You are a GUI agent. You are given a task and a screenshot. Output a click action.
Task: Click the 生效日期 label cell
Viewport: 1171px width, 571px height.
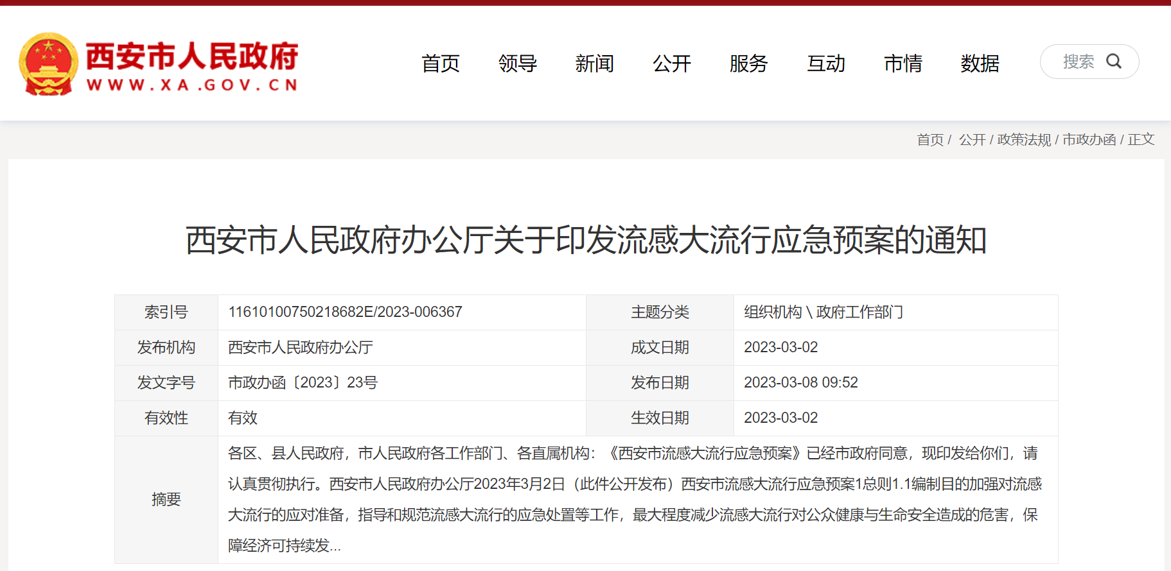(660, 418)
